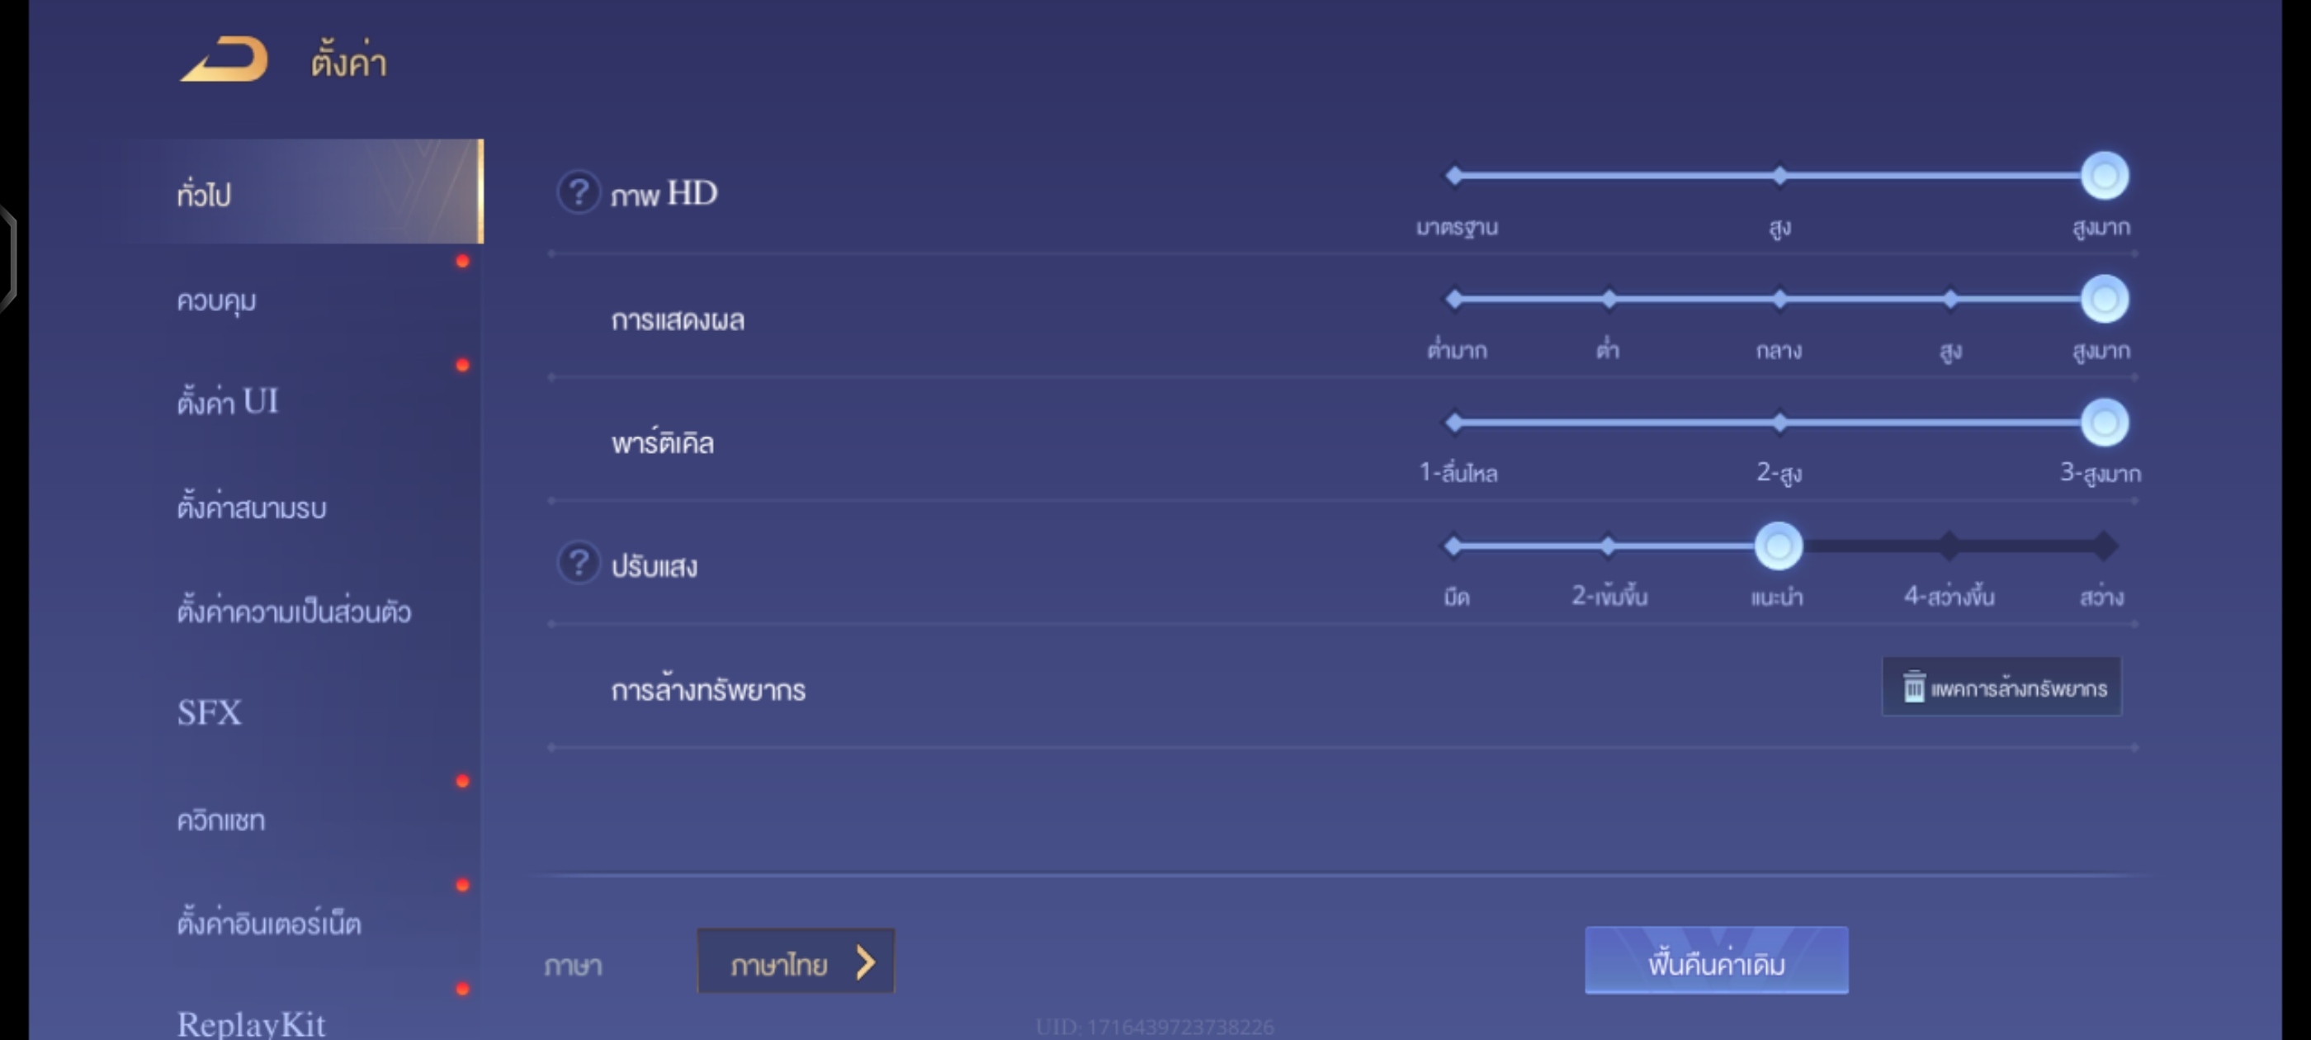Viewport: 2311px width, 1040px height.
Task: Select the ตั้งค่าความเป็นส่วนตัว privacy tab
Action: (295, 612)
